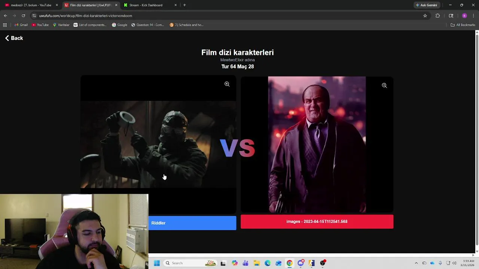Open a new browser tab
Viewport: 479px width, 269px height.
click(184, 5)
